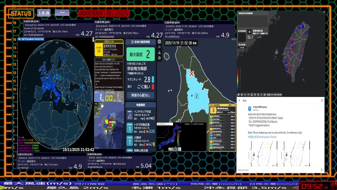Viewport: 337px width, 190px height.
Task: Click the #Taiwan hashtag link
Action: click(x=272, y=137)
